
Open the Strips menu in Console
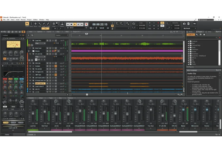click(x=41, y=98)
